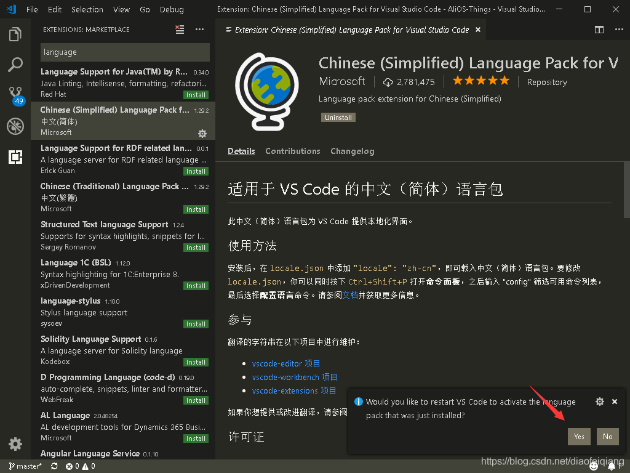Open the Repository link

547,82
